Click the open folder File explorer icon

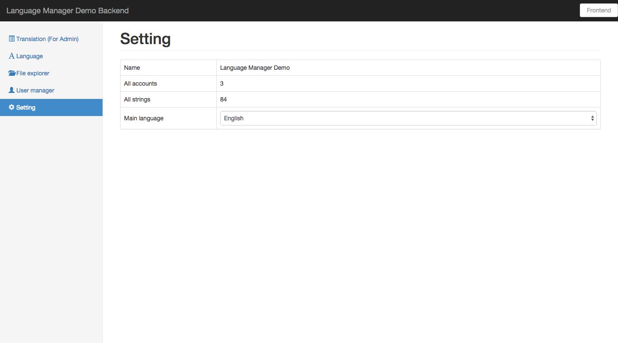click(12, 73)
